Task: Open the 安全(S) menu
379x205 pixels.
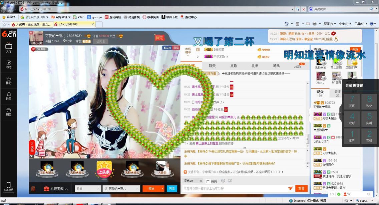Action: (x=345, y=24)
